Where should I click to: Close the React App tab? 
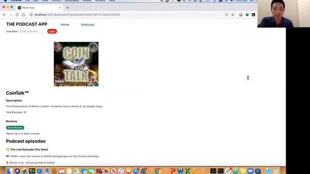[60, 8]
